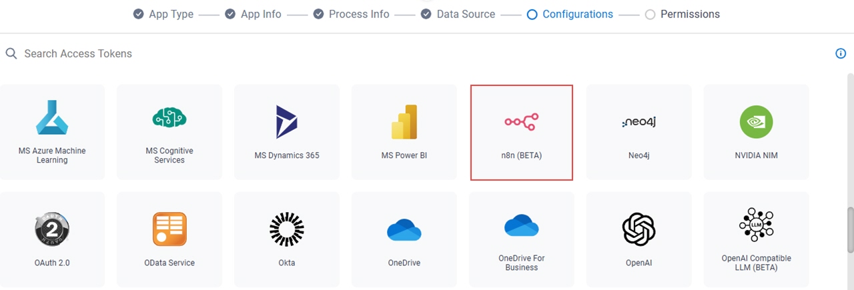Image resolution: width=854 pixels, height=290 pixels.
Task: Go to the App Info step
Action: pyautogui.click(x=253, y=14)
